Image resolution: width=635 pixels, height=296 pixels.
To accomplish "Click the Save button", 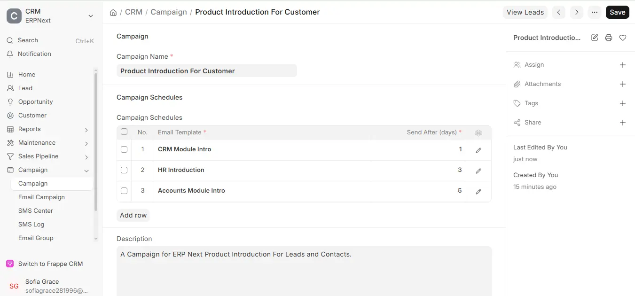I will 617,12.
